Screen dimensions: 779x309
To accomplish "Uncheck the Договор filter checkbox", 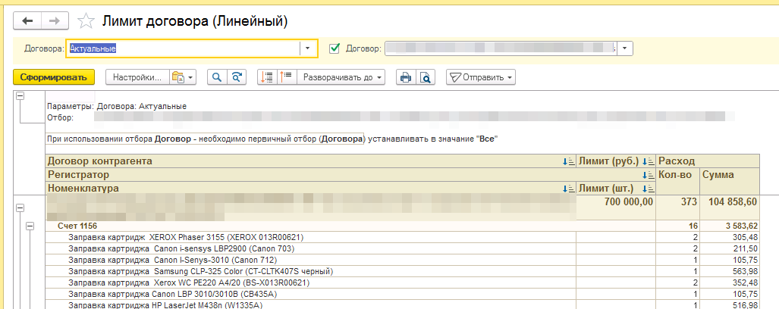I will tap(335, 48).
